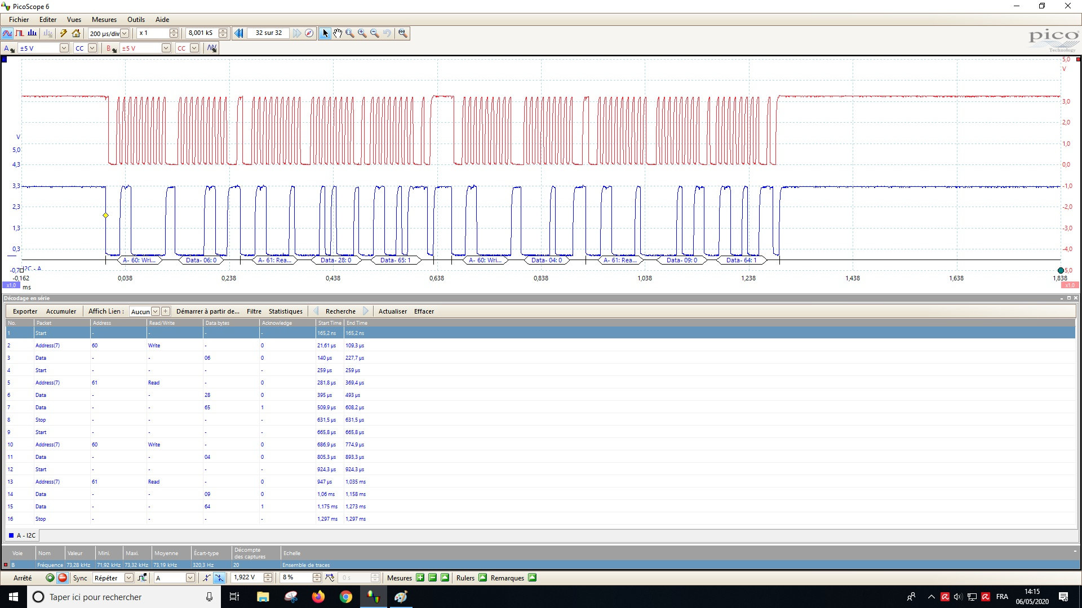
Task: Open the home auto-setup icon
Action: click(76, 33)
